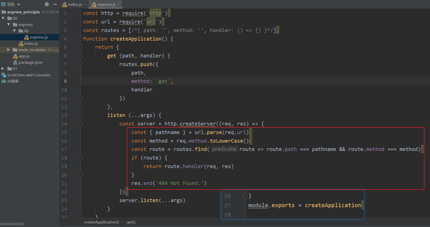Collapse the lib folder
The image size is (430, 227).
coord(14,31)
